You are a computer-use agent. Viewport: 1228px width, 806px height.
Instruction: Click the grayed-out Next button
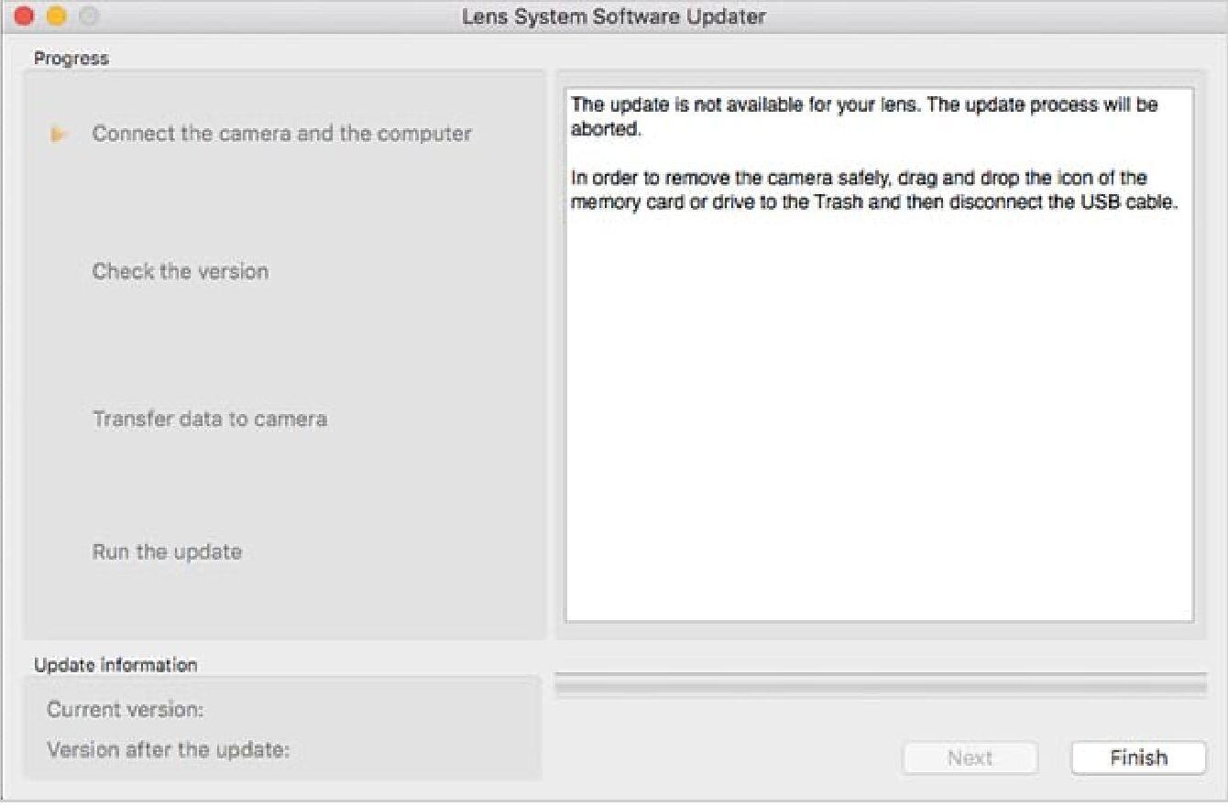970,757
